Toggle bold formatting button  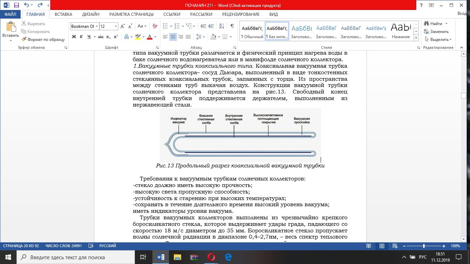pyautogui.click(x=74, y=37)
